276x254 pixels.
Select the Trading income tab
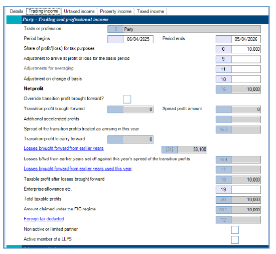tap(43, 11)
